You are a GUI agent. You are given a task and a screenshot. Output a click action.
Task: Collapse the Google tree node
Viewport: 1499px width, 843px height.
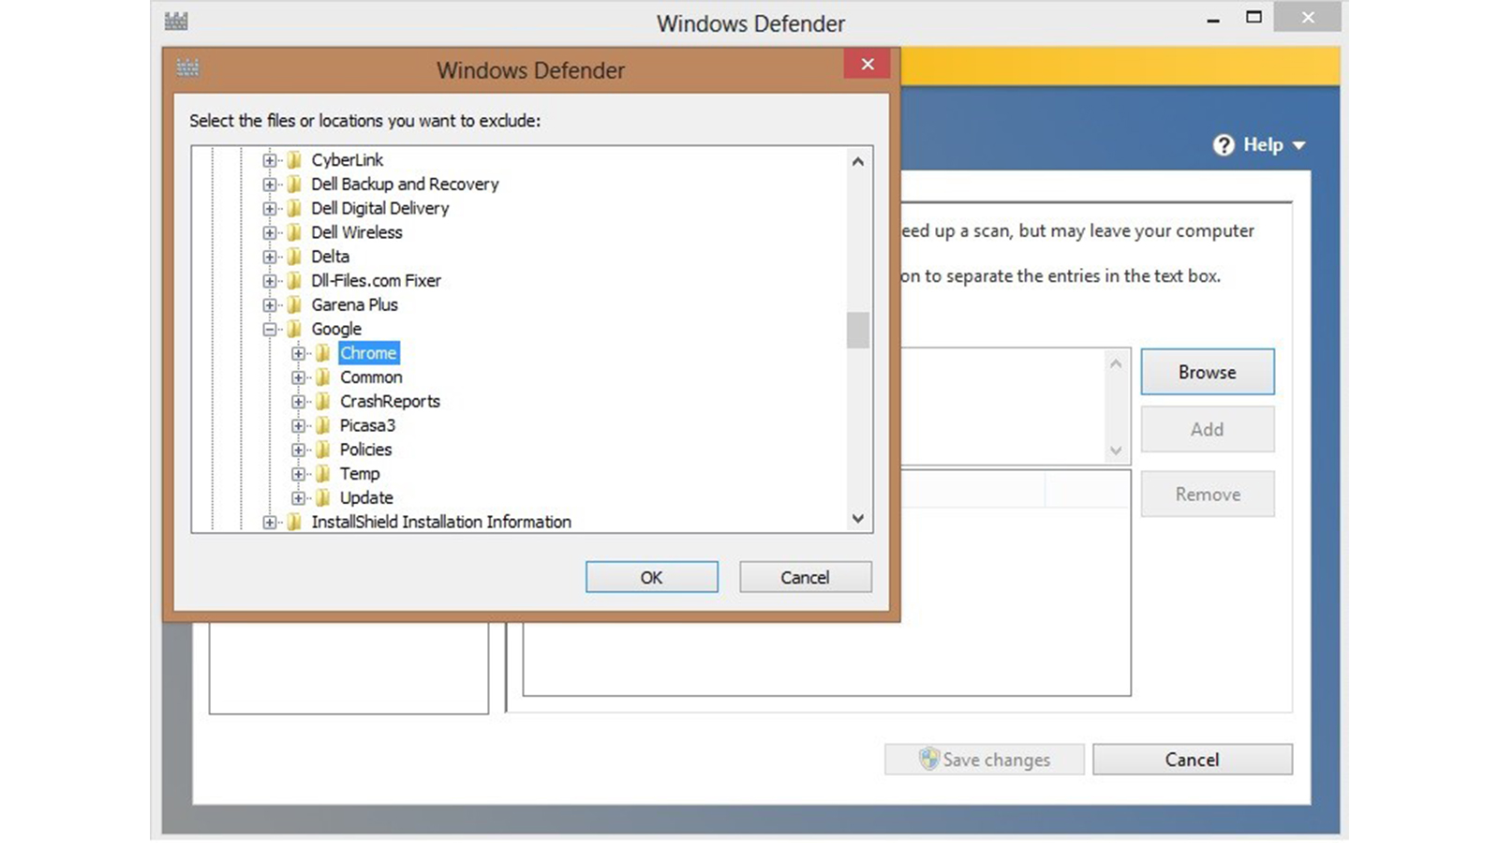[x=270, y=330]
